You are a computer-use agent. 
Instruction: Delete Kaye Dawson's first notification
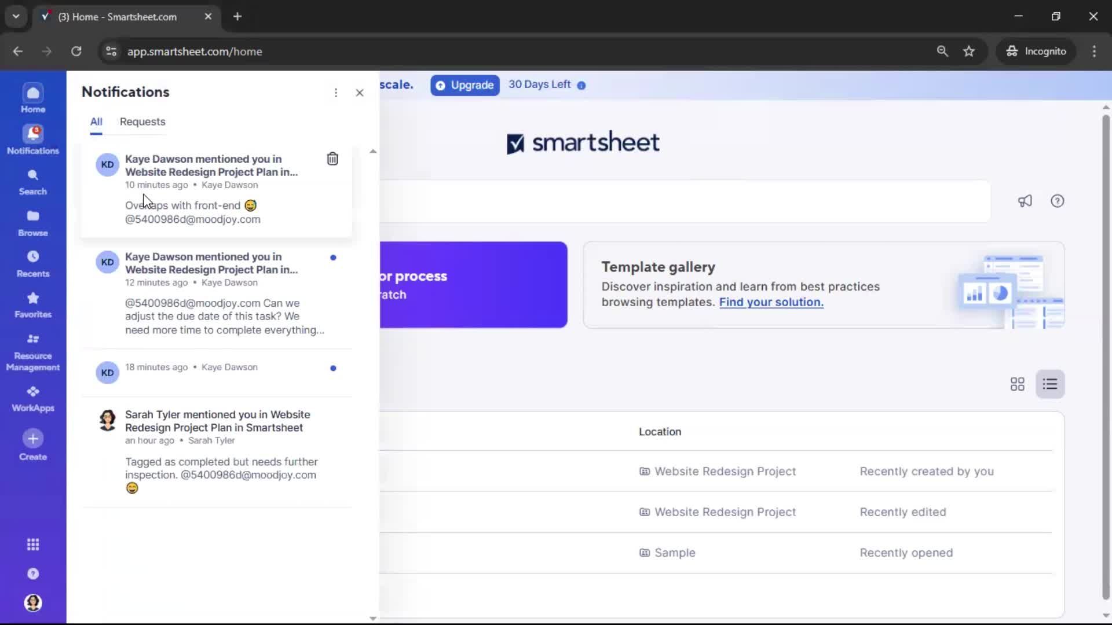click(x=332, y=158)
